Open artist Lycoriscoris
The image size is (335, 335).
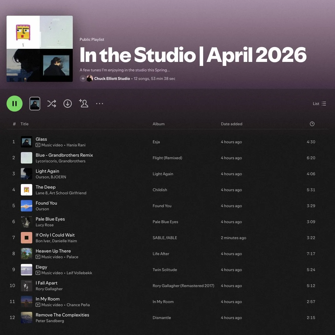point(46,161)
